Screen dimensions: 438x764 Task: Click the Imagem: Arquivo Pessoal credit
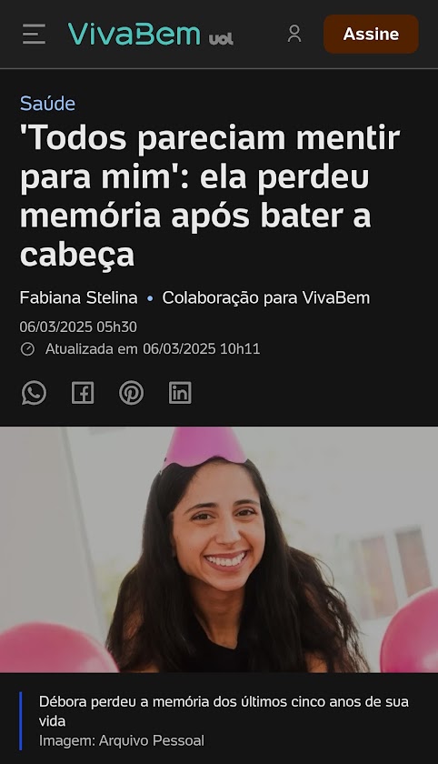coord(122,740)
